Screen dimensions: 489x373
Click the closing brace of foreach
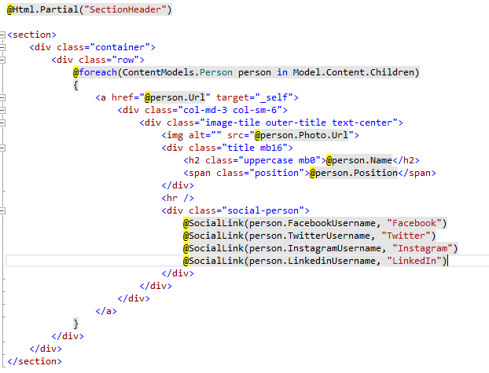coord(75,324)
